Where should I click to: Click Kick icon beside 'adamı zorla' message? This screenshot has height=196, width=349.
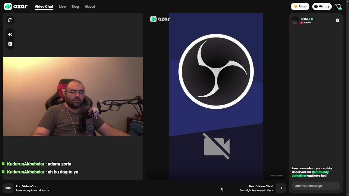point(3,164)
